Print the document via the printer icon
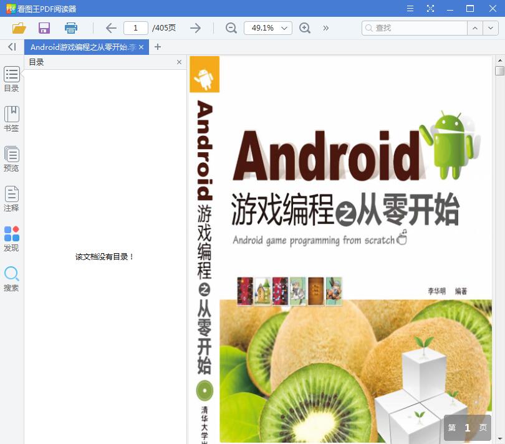Image resolution: width=505 pixels, height=444 pixels. pos(70,28)
